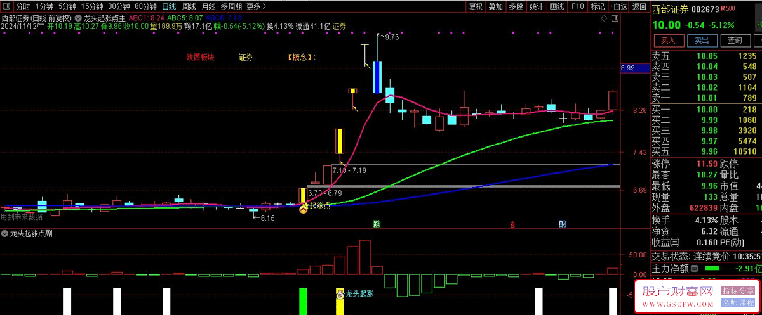762x315 pixels.
Task: Click the yellow 证券 sector label in chart
Action: (x=246, y=57)
